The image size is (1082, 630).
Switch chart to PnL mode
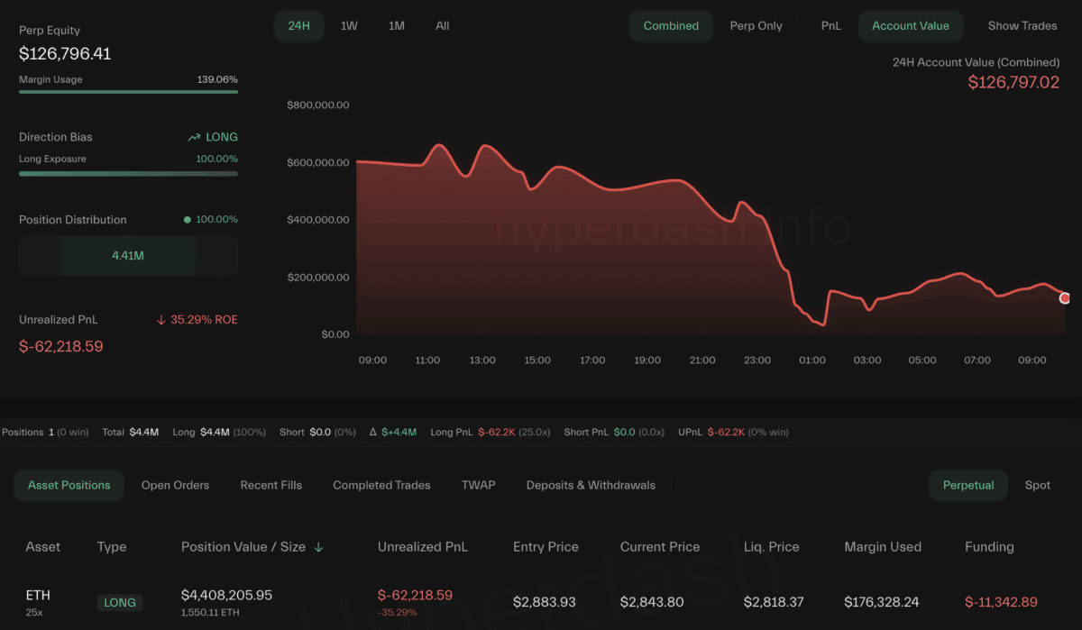(x=830, y=26)
